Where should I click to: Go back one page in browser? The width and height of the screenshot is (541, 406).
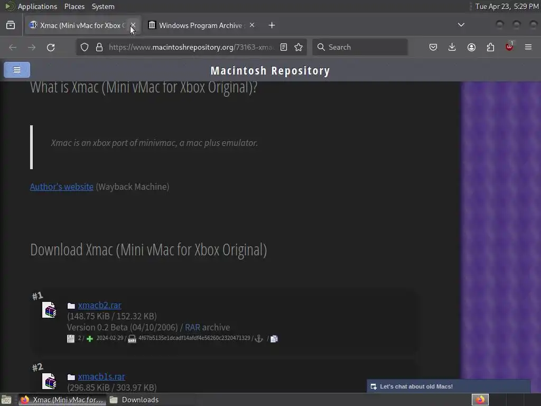click(13, 47)
